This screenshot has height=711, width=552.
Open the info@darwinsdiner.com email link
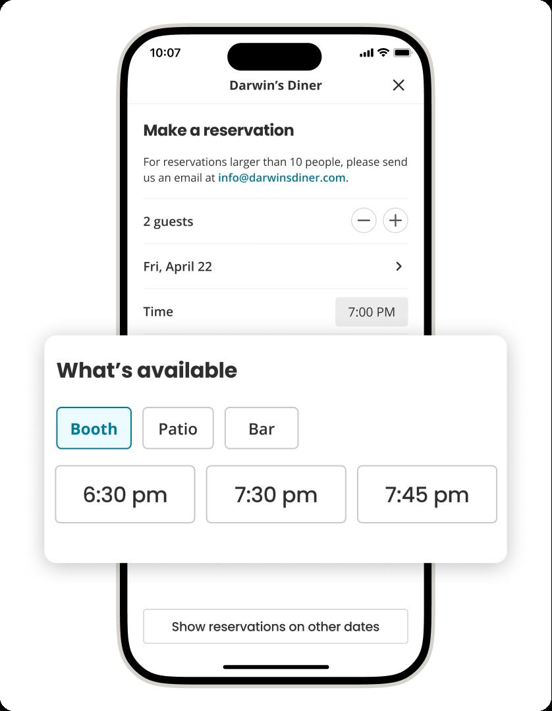(x=282, y=178)
